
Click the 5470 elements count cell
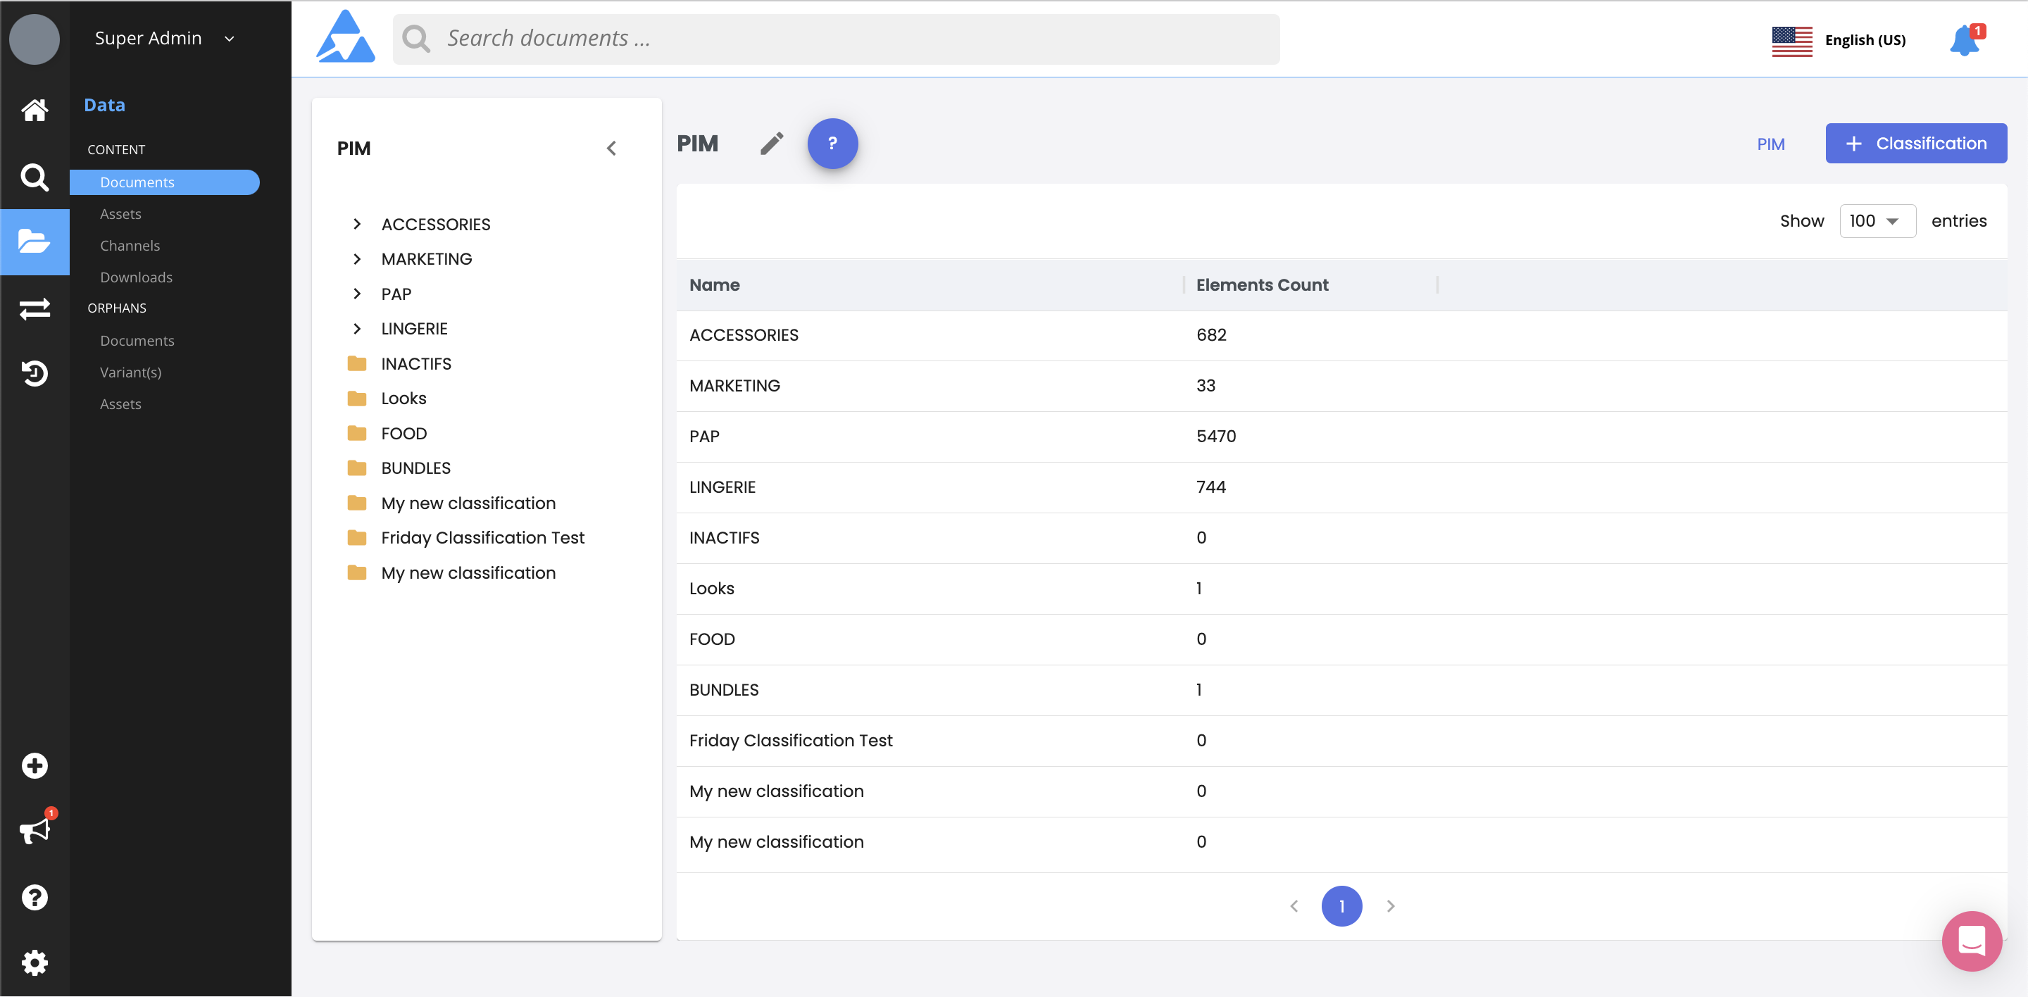click(x=1215, y=437)
